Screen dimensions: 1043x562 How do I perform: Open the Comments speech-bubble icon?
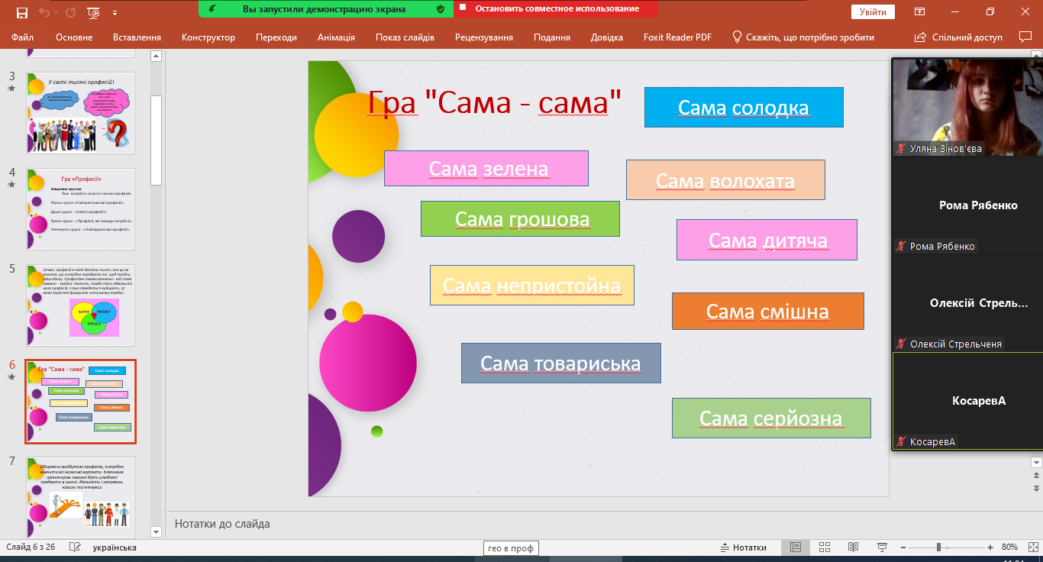pos(1025,37)
